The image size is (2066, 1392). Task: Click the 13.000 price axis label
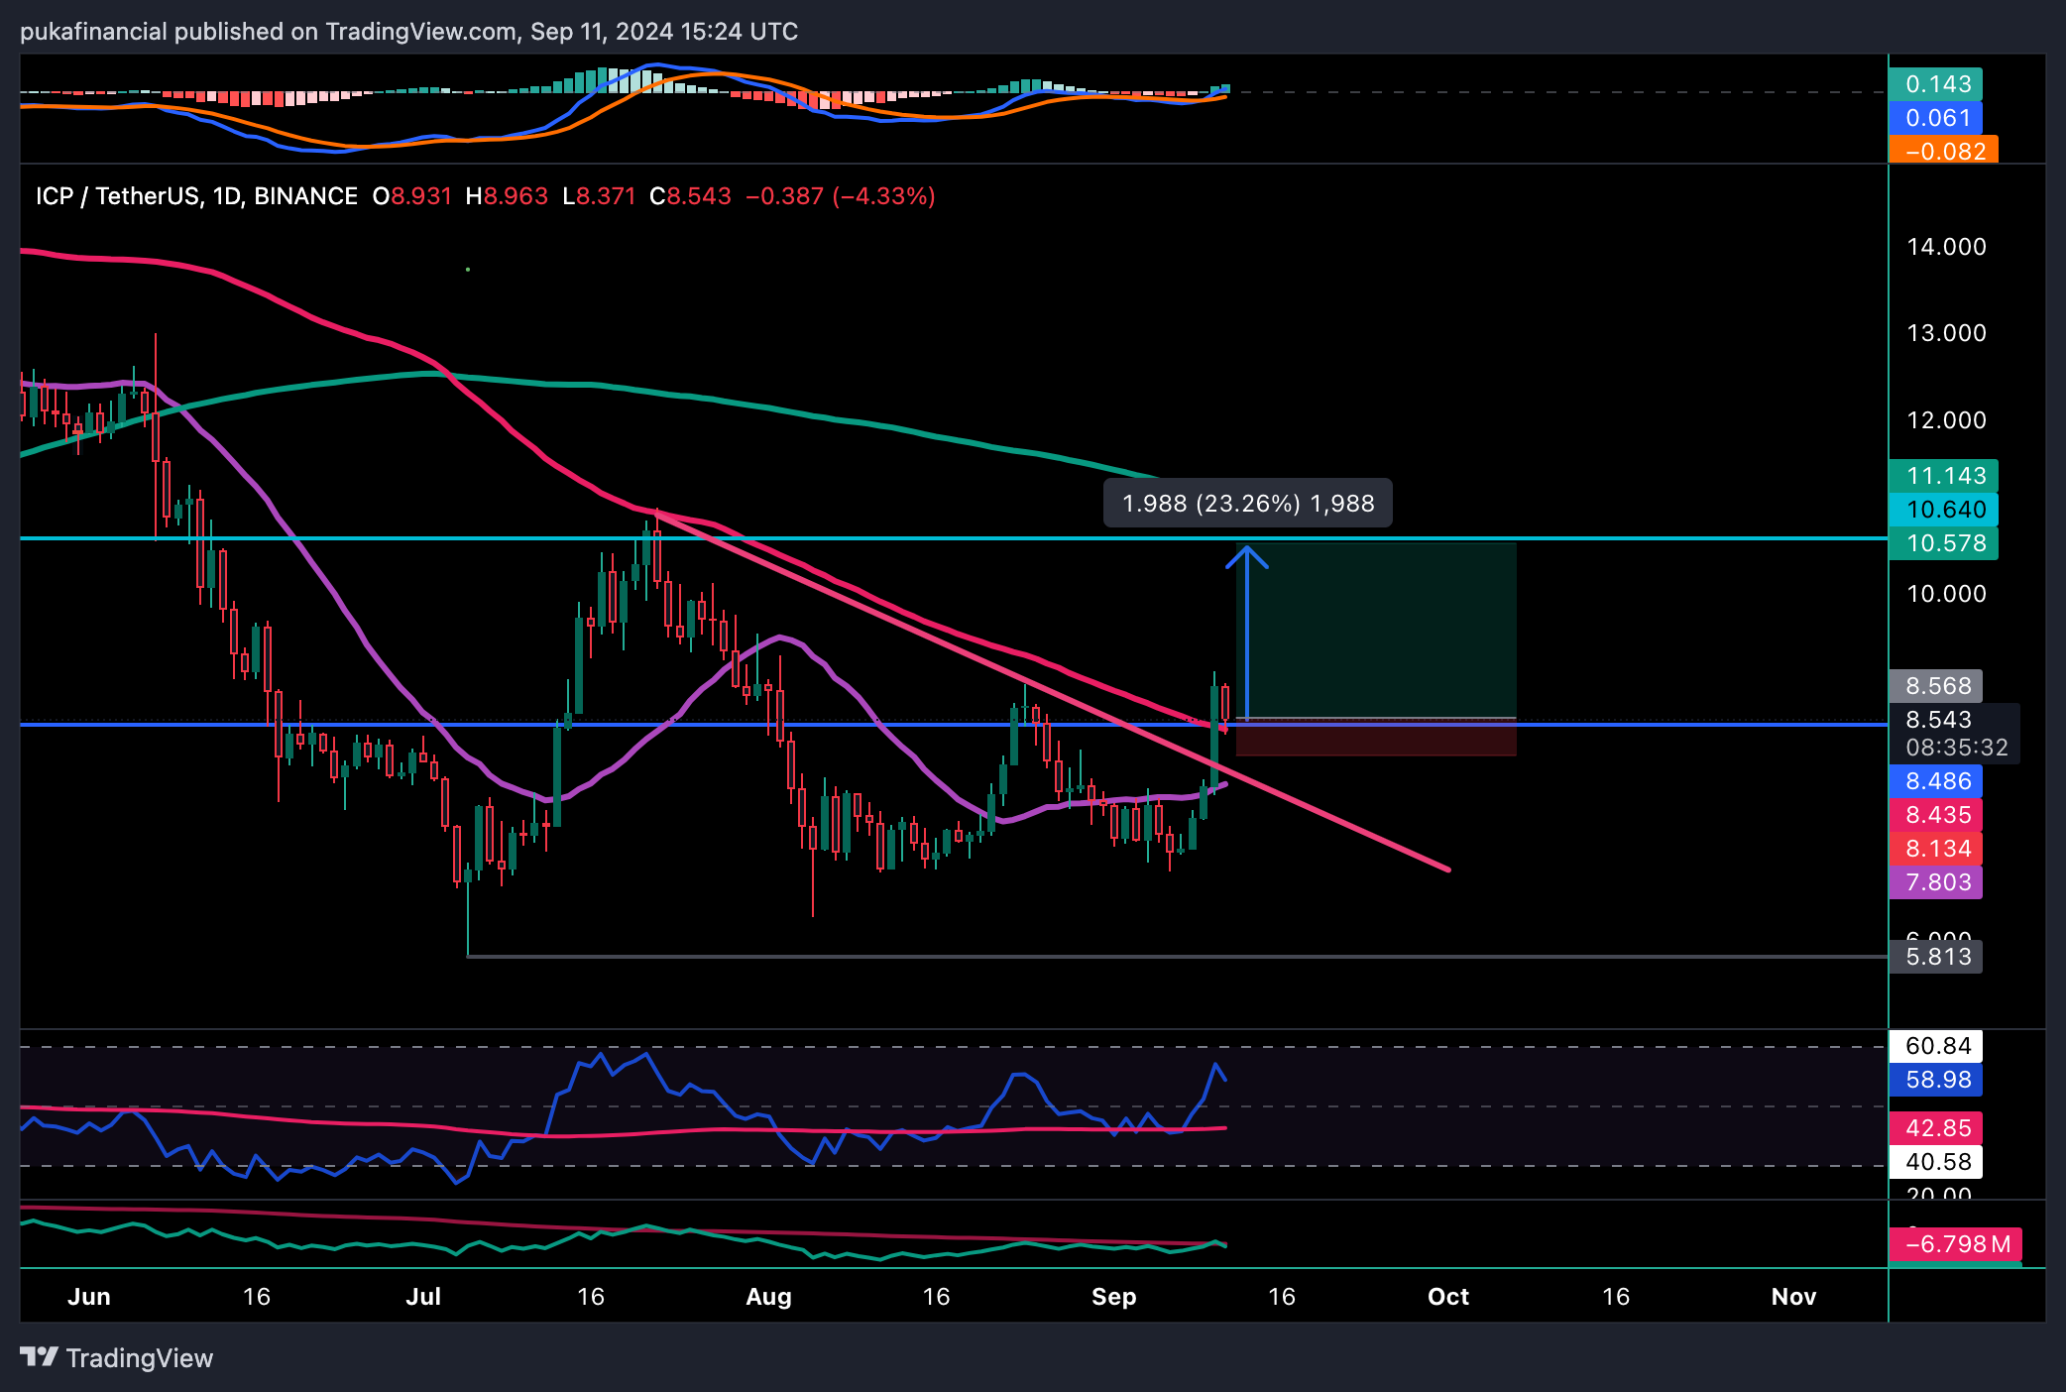pyautogui.click(x=1946, y=333)
